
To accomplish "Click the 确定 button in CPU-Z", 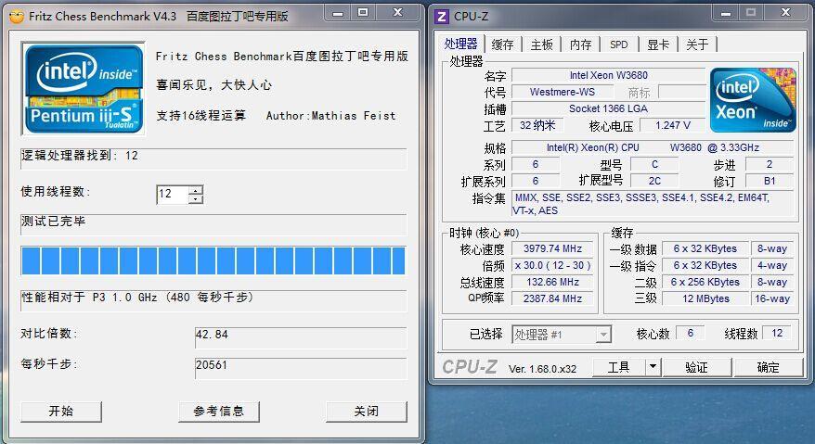I will [x=768, y=368].
